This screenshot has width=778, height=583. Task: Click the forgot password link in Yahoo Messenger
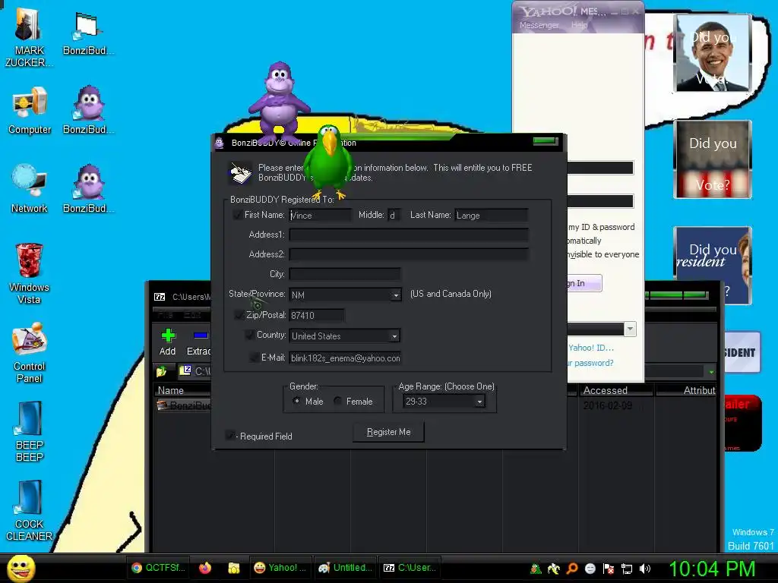pos(590,363)
